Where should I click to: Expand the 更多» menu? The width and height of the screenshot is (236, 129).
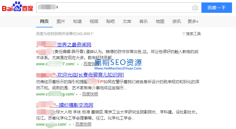pos(193,21)
